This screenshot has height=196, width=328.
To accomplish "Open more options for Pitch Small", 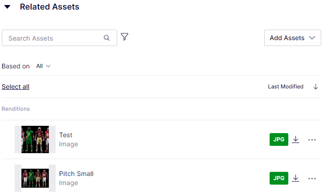I will point(312,178).
